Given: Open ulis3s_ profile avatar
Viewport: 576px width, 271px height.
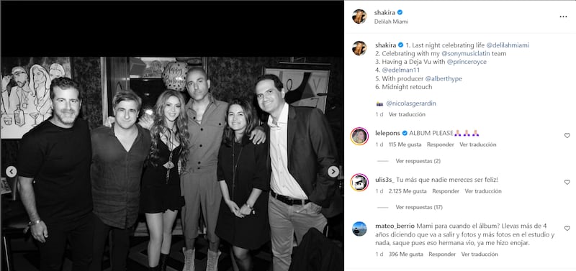Looking at the screenshot, I should pos(359,183).
